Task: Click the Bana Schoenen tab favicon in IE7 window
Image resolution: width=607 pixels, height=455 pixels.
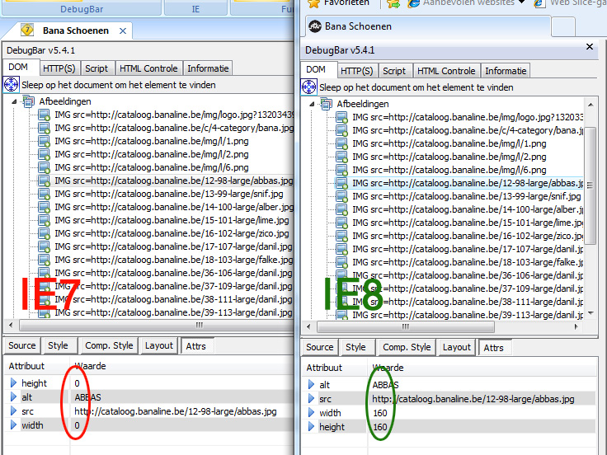Action: [x=27, y=30]
